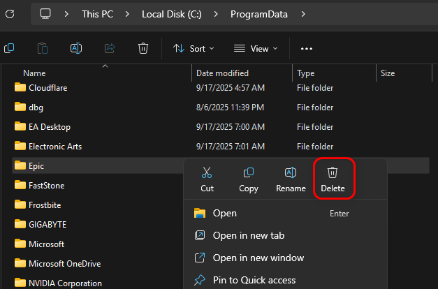Image resolution: width=438 pixels, height=289 pixels.
Task: Click the toolbar Paste clipboard icon
Action: click(43, 48)
